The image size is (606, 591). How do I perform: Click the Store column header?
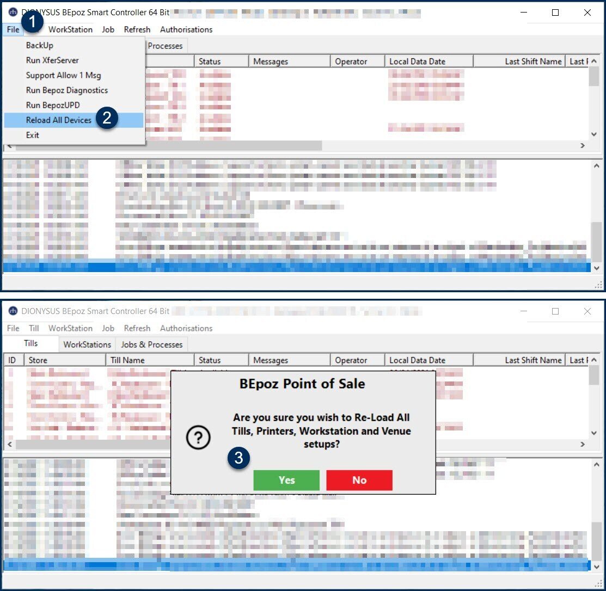[38, 360]
